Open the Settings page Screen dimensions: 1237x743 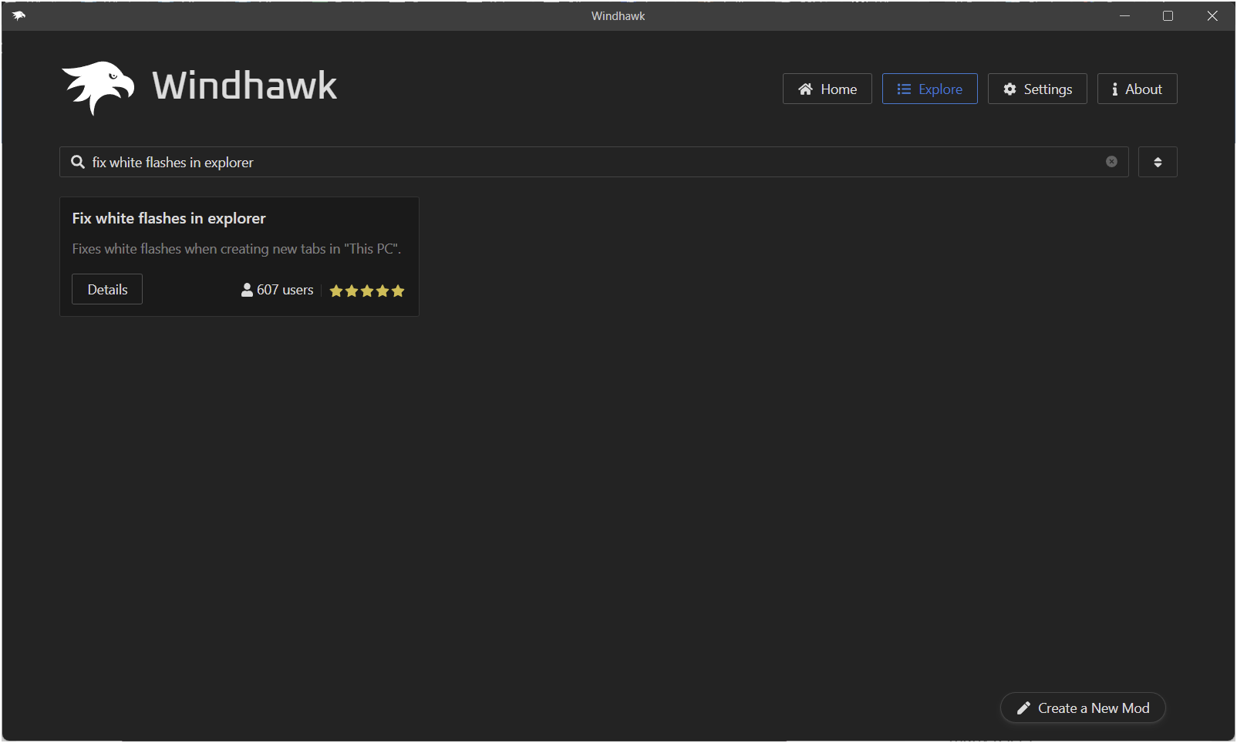(1037, 89)
